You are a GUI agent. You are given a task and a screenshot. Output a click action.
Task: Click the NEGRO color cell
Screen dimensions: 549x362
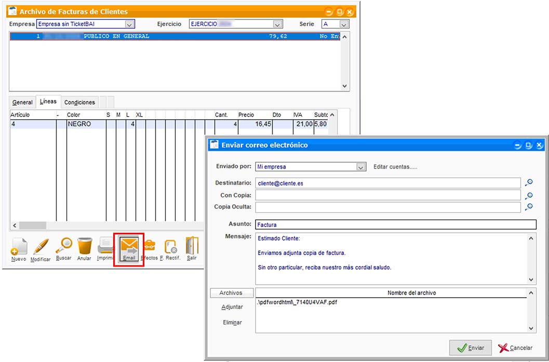(x=86, y=124)
